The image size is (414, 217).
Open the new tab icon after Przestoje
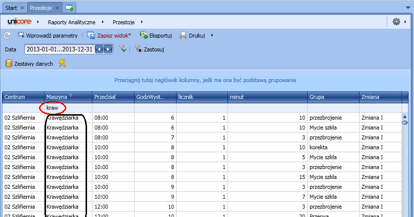[70, 7]
